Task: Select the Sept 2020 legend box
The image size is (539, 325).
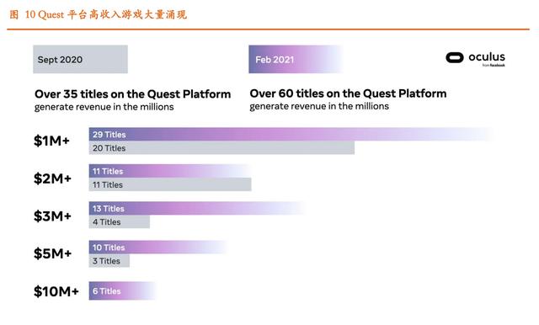Action: pyautogui.click(x=81, y=59)
